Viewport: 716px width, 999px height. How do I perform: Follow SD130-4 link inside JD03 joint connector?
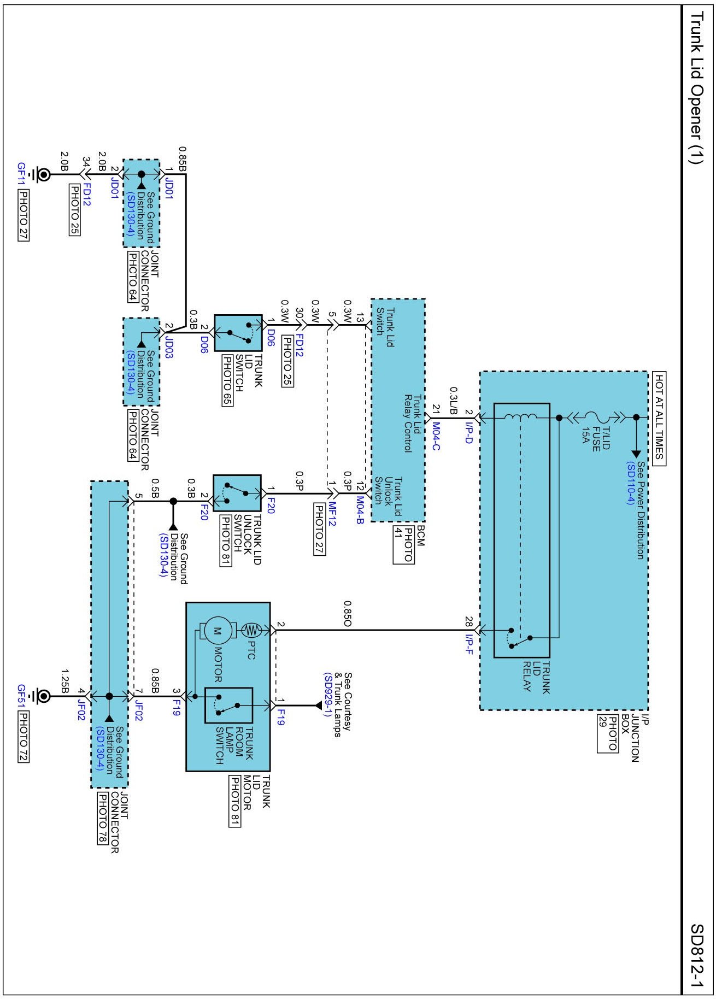[x=130, y=373]
